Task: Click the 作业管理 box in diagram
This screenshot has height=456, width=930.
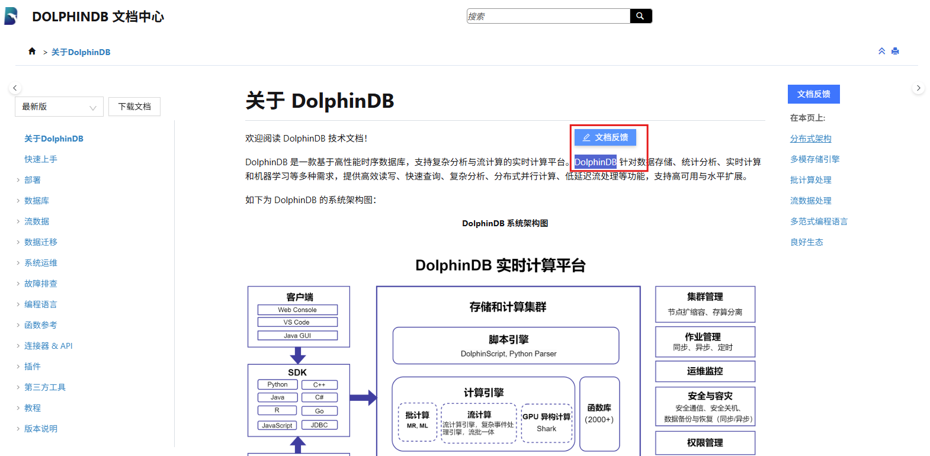Action: [705, 342]
